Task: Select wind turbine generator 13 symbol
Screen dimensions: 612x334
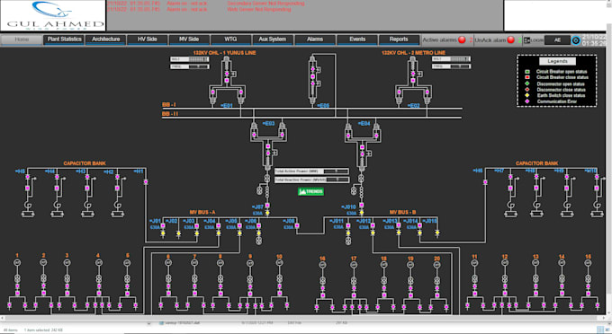Action: 535,263
